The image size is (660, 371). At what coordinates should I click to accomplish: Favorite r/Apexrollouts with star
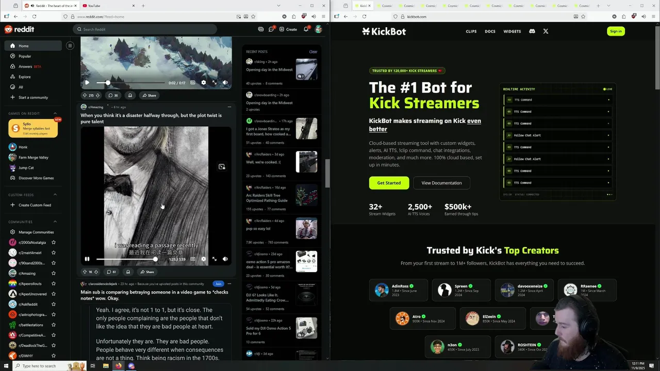pos(54,284)
